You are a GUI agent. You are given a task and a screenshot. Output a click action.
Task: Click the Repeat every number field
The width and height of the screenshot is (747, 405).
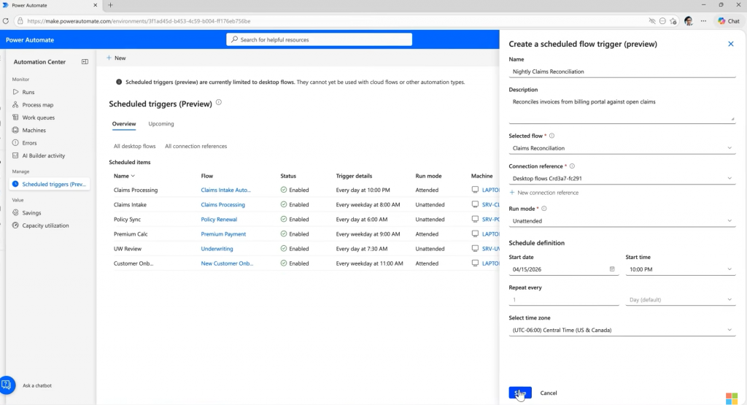click(564, 300)
